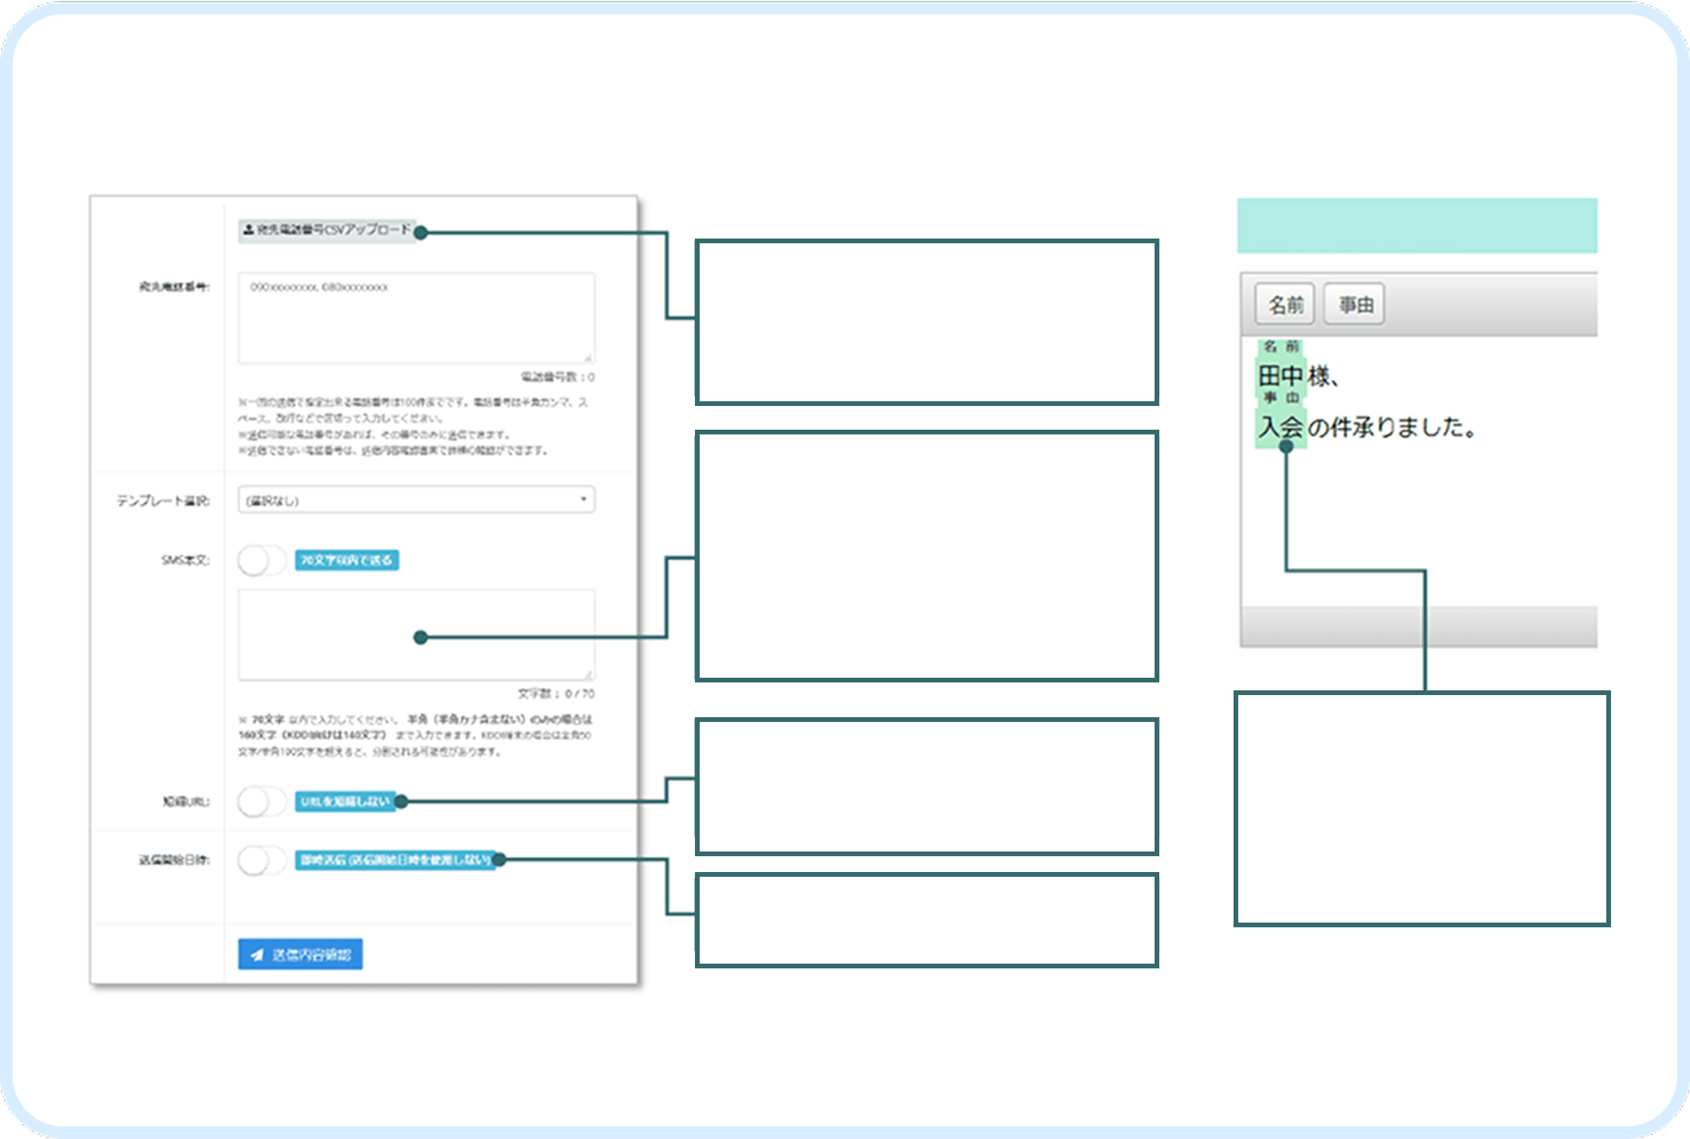Toggle the SMS本文 70-character switch
1690x1139 pixels.
pyautogui.click(x=262, y=560)
